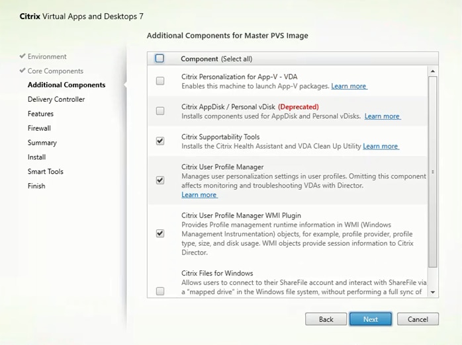Click the Next button
Screen dimensions: 462x345
pyautogui.click(x=371, y=319)
